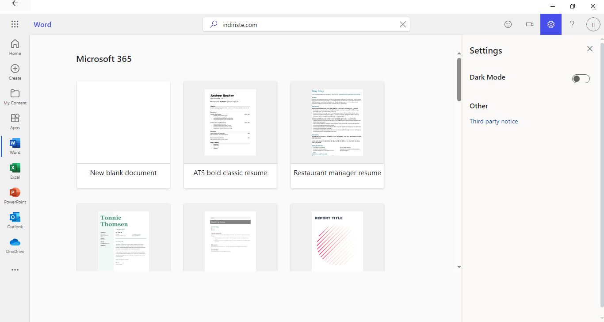604x322 pixels.
Task: Launch PowerPoint from sidebar
Action: tap(15, 195)
